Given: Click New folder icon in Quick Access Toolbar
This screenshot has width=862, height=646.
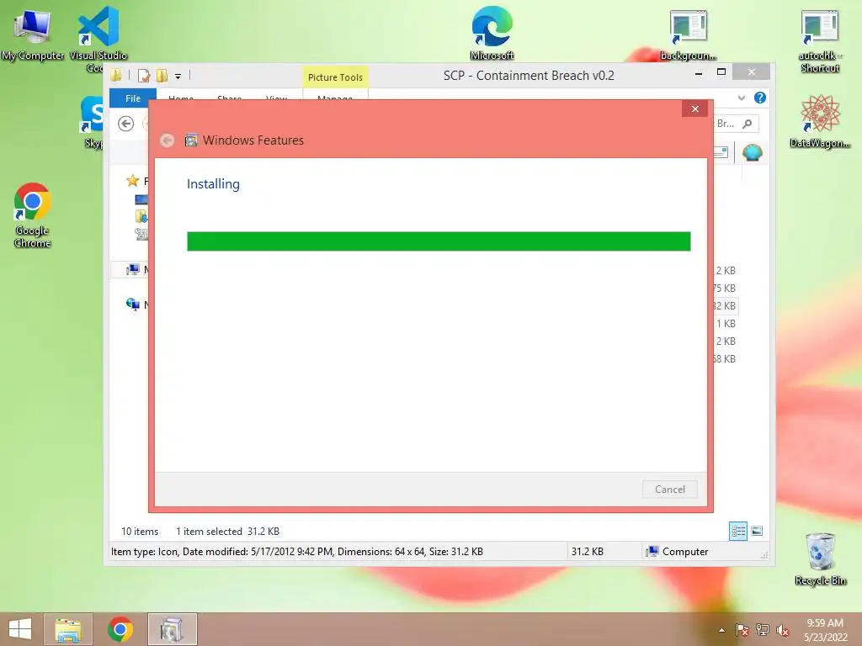Looking at the screenshot, I should click(x=162, y=76).
